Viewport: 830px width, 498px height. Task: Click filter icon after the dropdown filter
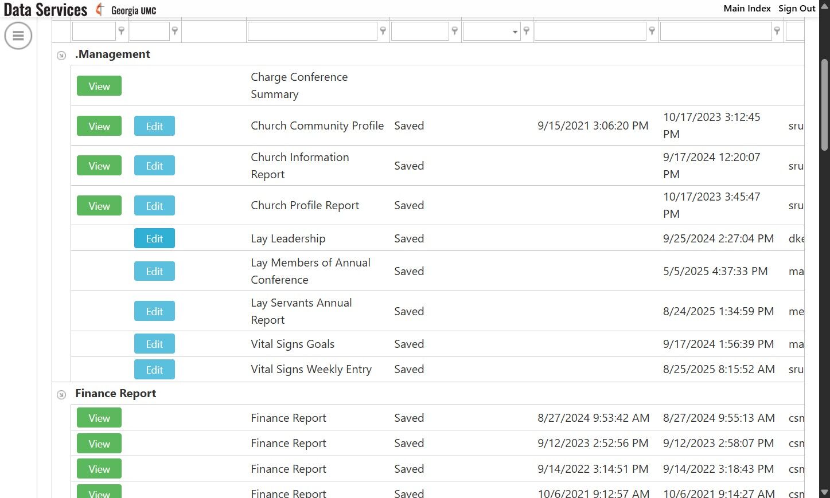[526, 31]
